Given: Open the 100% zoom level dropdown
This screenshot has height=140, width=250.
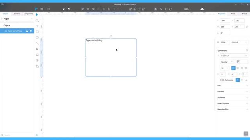Looking at the screenshot, I should pos(187,9).
